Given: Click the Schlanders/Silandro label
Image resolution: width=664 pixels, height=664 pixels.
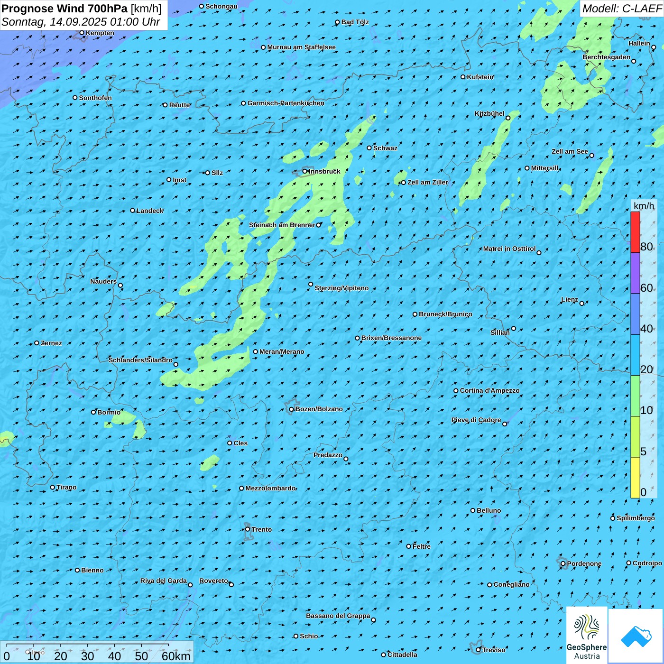Looking at the screenshot, I should point(140,360).
